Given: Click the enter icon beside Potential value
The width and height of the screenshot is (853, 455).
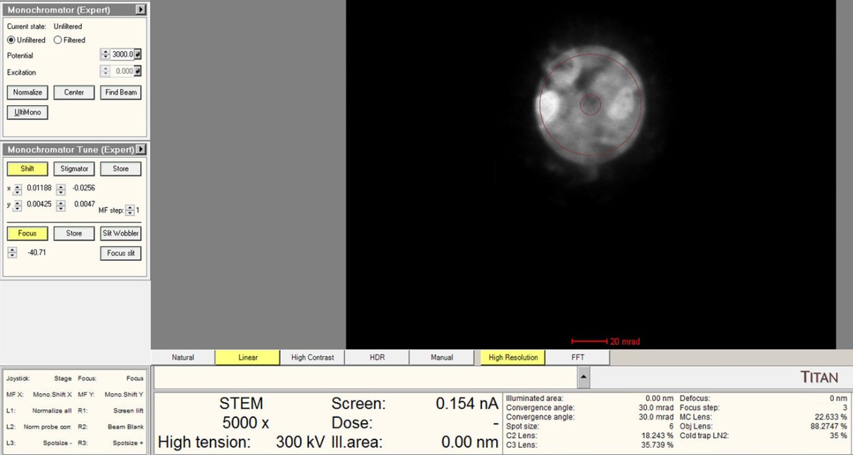Looking at the screenshot, I should 138,55.
